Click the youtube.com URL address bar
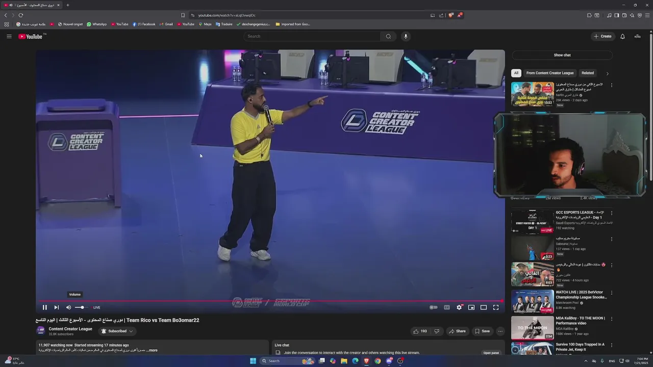This screenshot has height=367, width=653. coord(227,15)
